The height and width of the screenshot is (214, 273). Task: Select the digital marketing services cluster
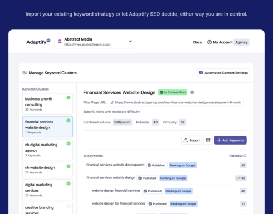click(47, 190)
